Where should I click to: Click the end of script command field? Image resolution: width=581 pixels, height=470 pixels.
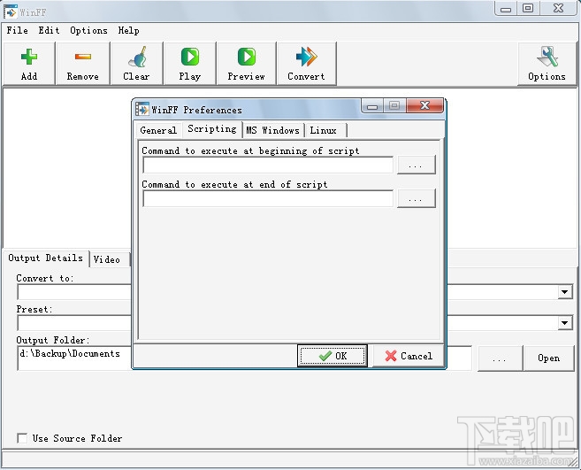268,198
